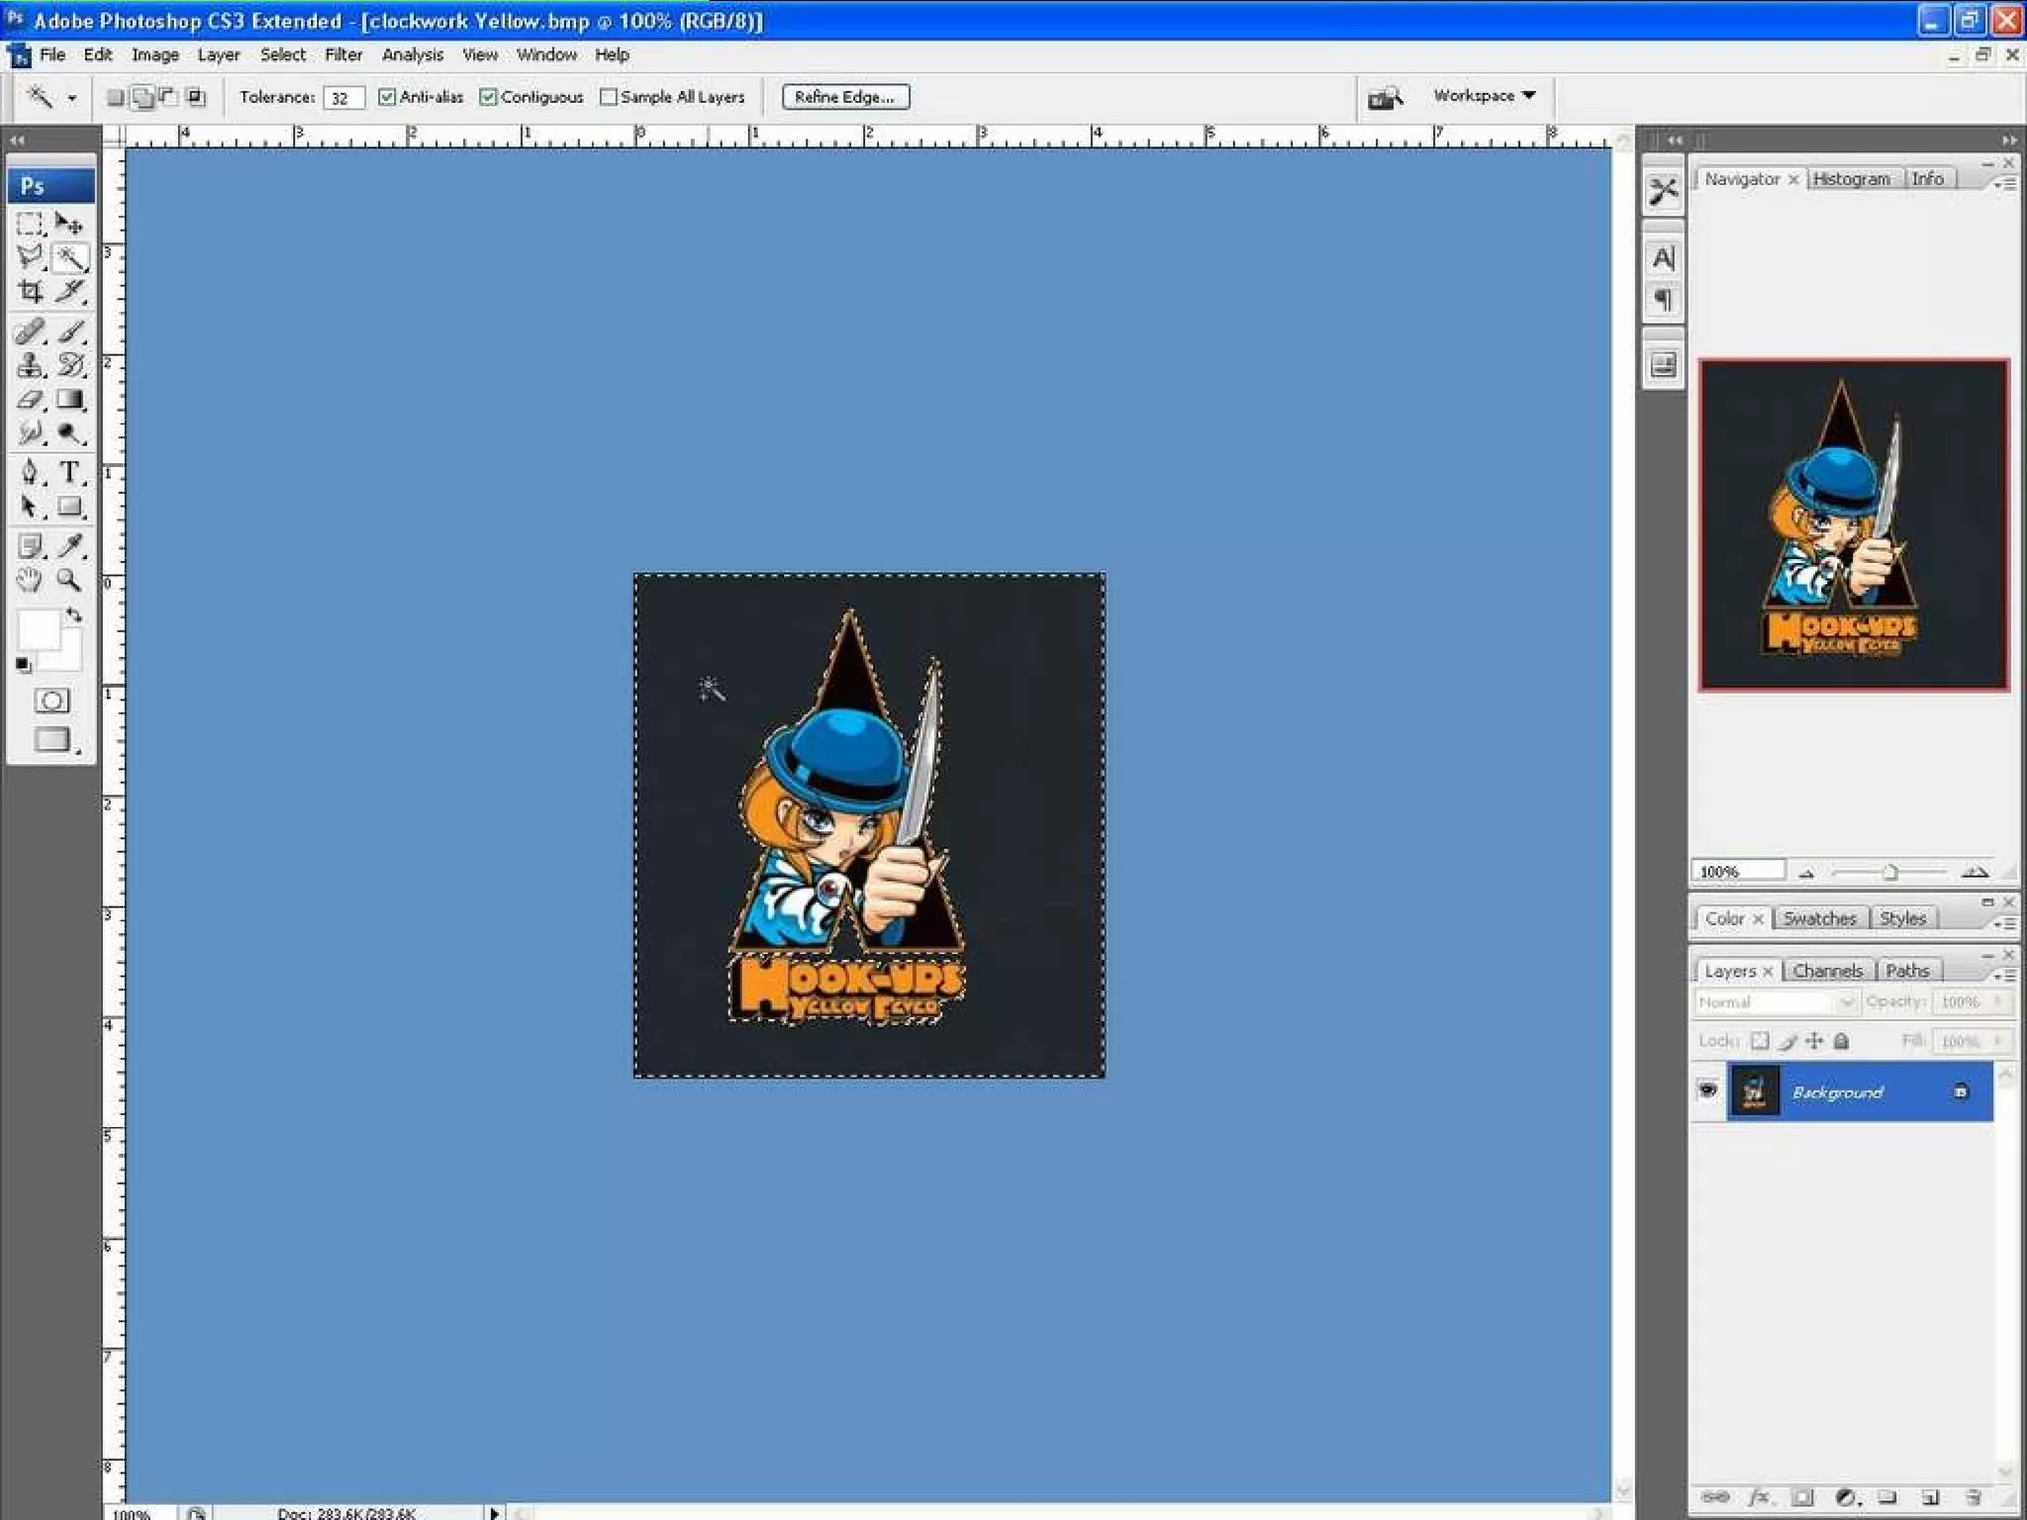Open the Magic Wand tool preset picker arrow

tap(72, 98)
